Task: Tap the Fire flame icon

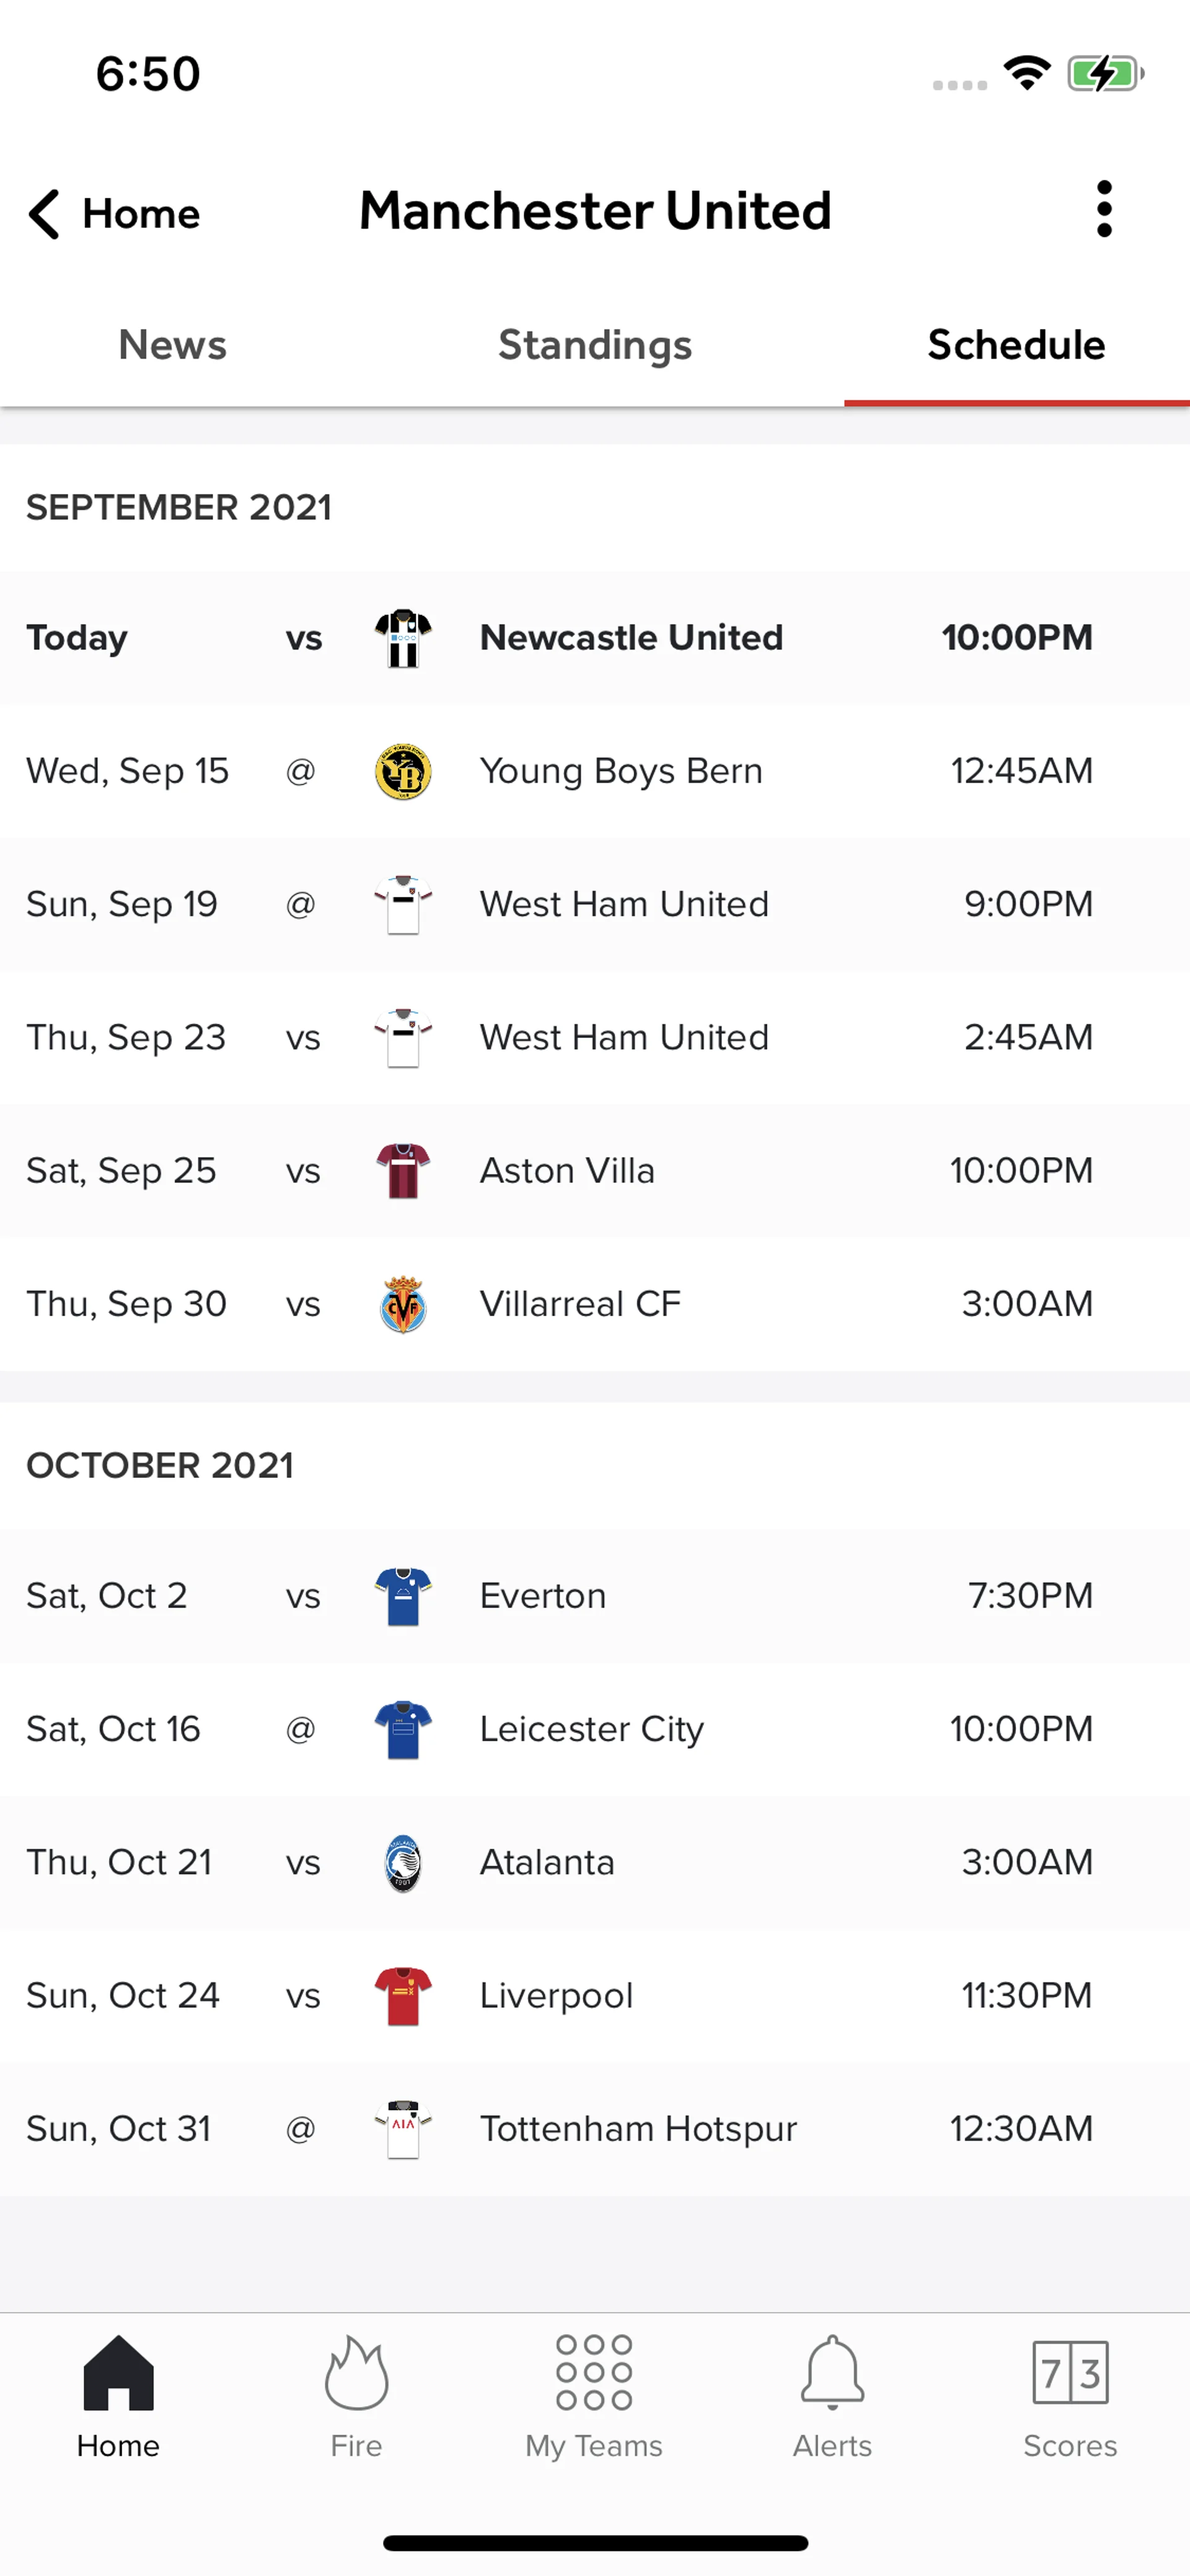Action: (x=356, y=2374)
